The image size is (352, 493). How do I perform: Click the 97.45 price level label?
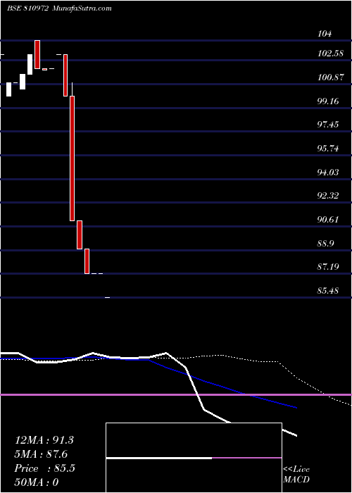328,125
